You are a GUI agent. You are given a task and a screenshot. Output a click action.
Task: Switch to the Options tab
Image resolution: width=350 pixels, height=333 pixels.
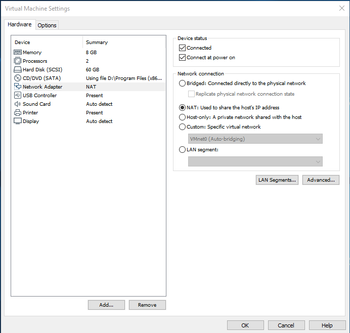tap(47, 25)
